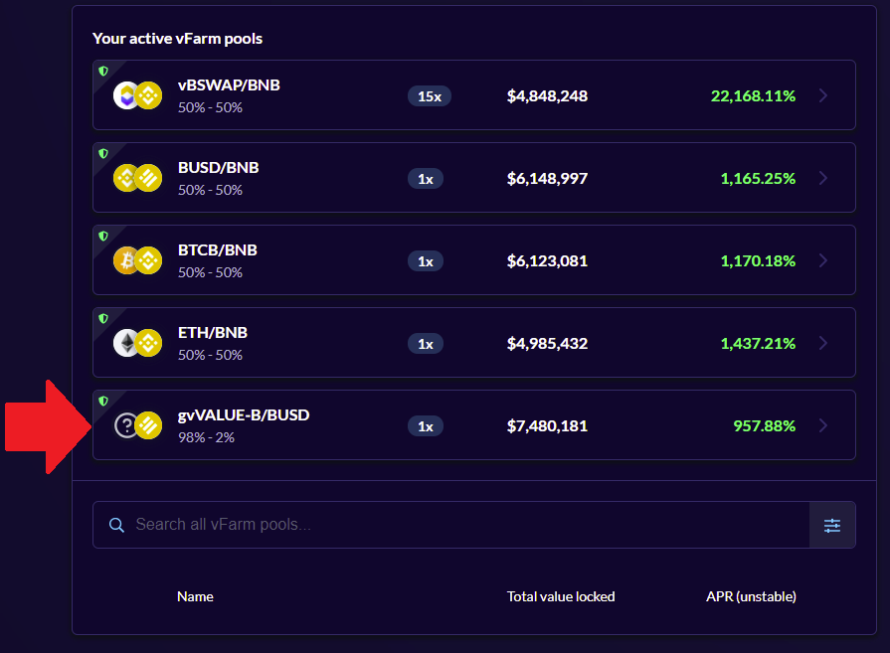This screenshot has height=653, width=890.
Task: Click the ETH/BNB token pair icon
Action: tap(137, 343)
